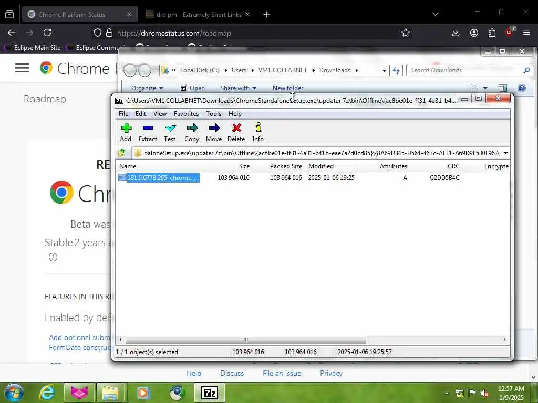The width and height of the screenshot is (538, 403).
Task: Click the modified date 2025-01-06 19:25 cell
Action: 331,177
